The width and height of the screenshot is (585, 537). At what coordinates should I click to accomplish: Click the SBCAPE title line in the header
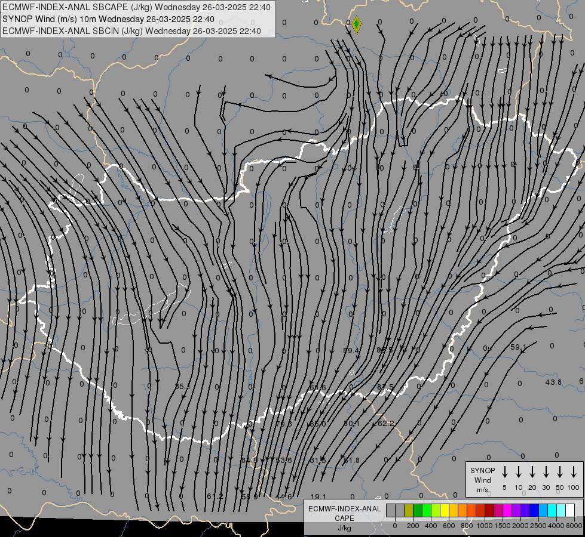point(136,7)
